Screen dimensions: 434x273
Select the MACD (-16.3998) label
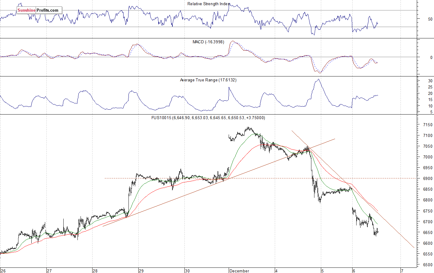coord(208,42)
